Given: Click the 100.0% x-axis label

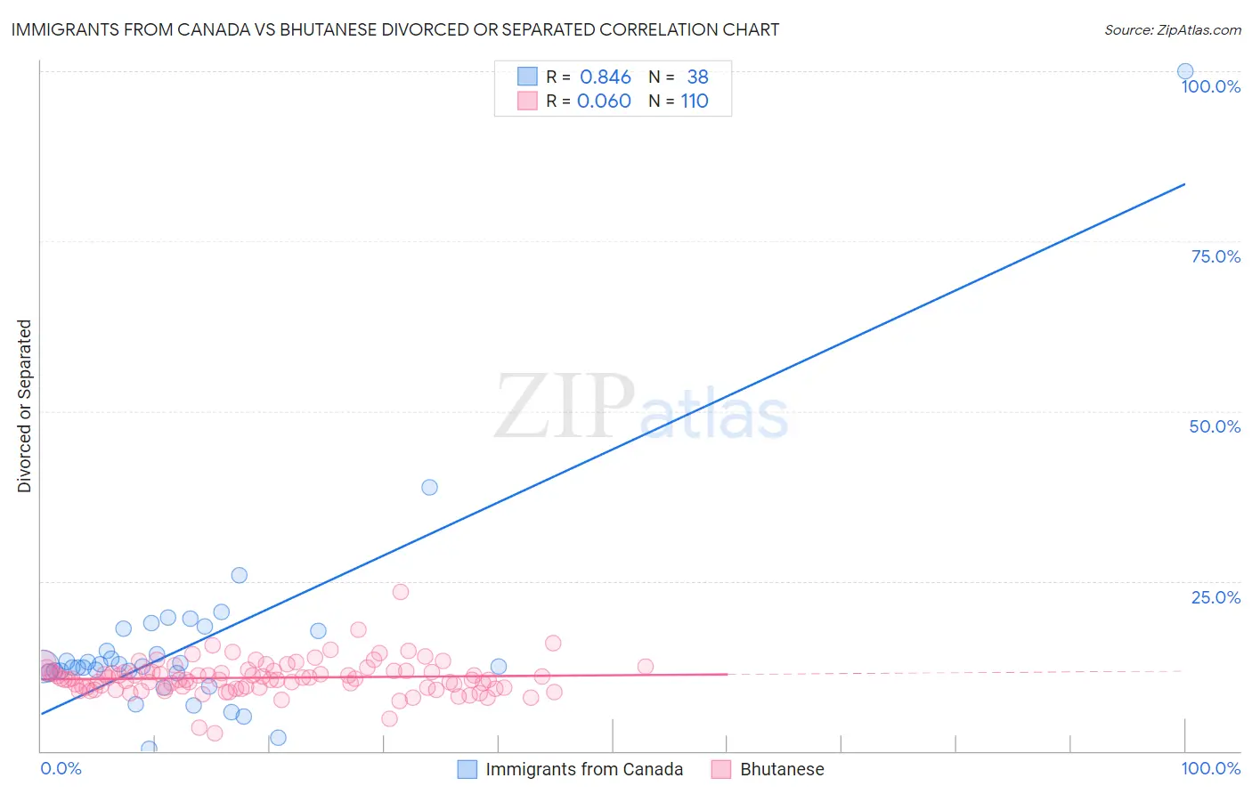Looking at the screenshot, I should [1211, 768].
